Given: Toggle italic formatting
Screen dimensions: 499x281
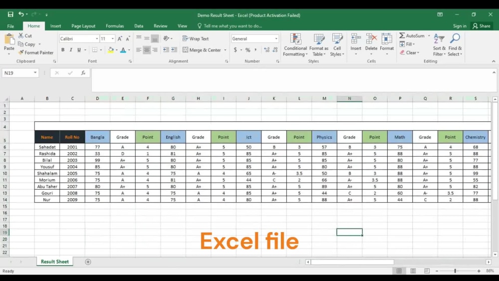Looking at the screenshot, I should point(71,49).
